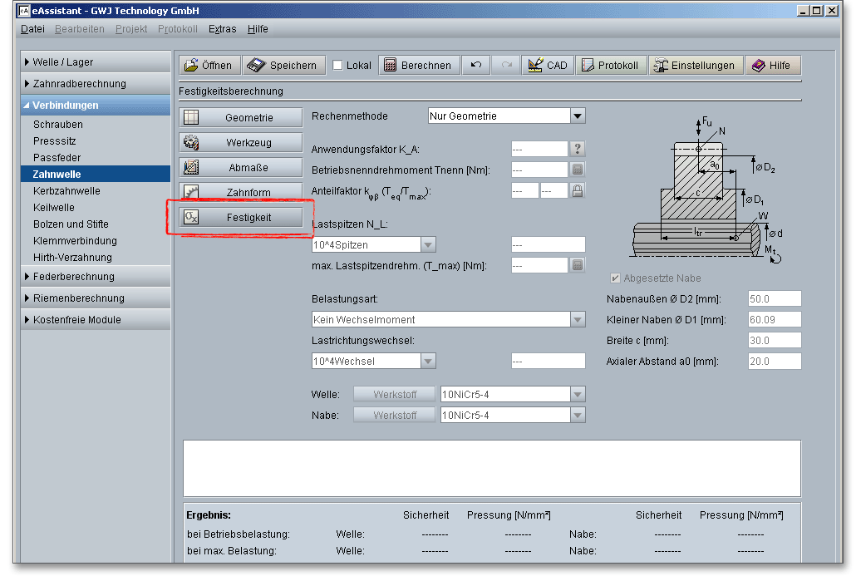The width and height of the screenshot is (856, 576).
Task: Run calculation with Berechnen button
Action: tap(418, 66)
